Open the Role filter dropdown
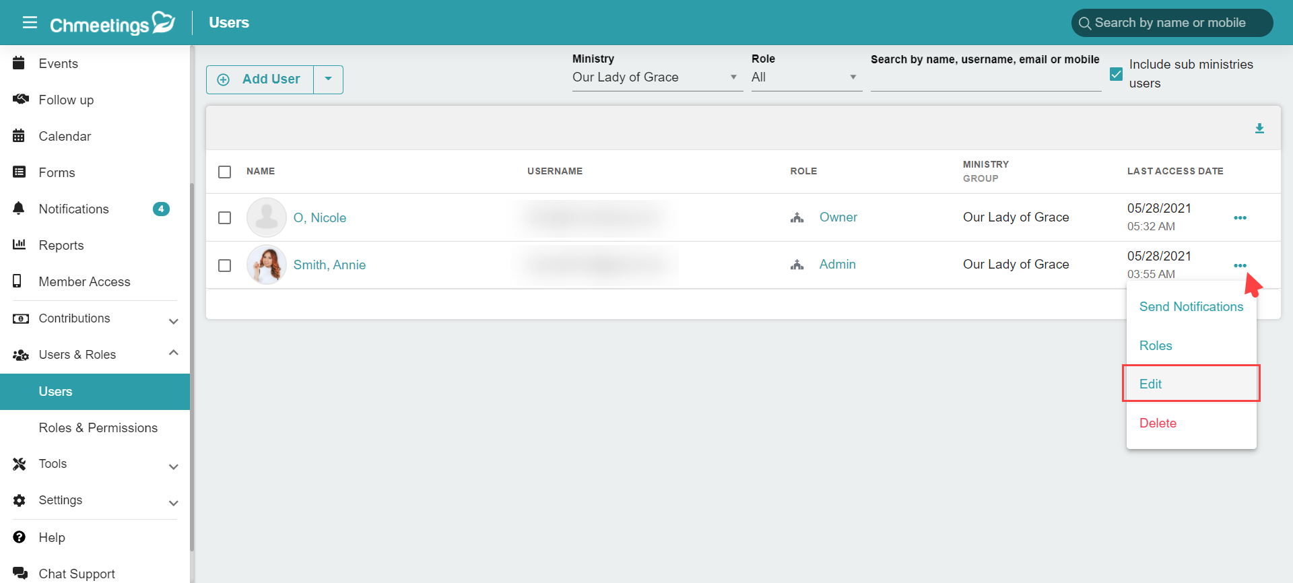Screen dimensions: 1293x583 [x=806, y=77]
